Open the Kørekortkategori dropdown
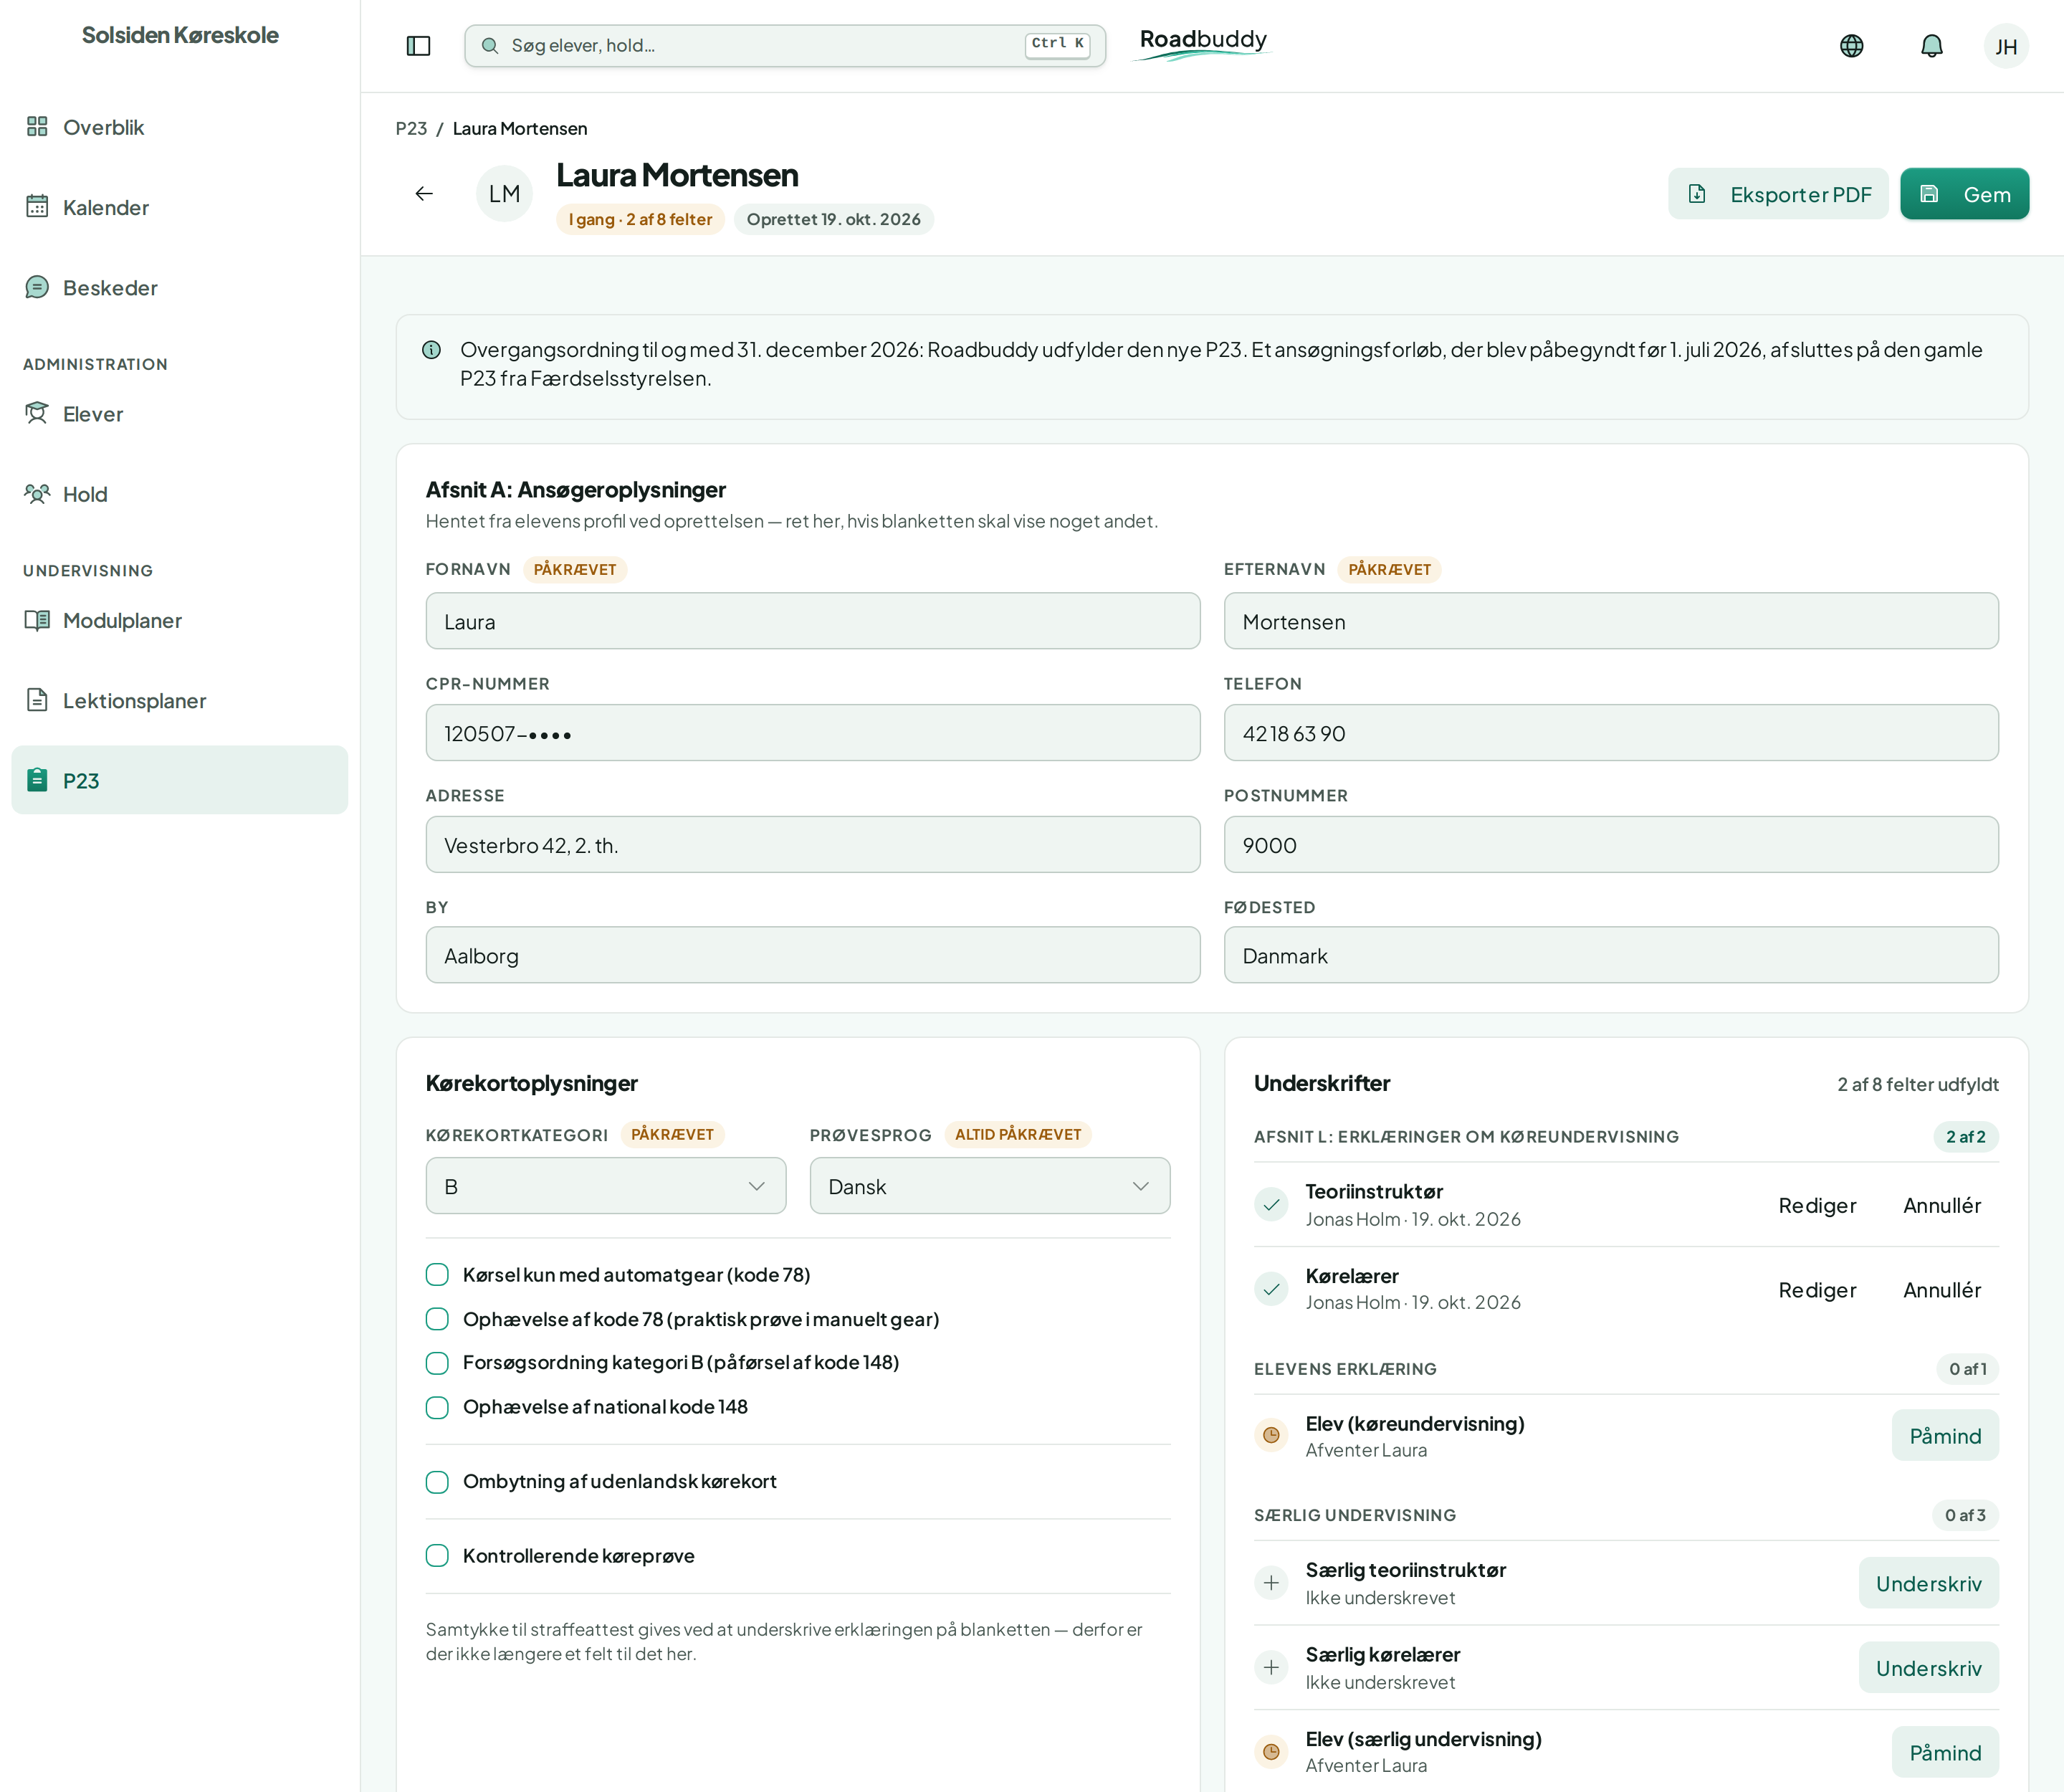Viewport: 2064px width, 1792px height. point(606,1186)
